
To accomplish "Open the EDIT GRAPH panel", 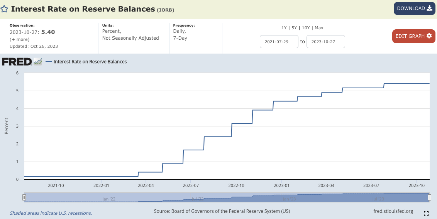I will tap(413, 36).
